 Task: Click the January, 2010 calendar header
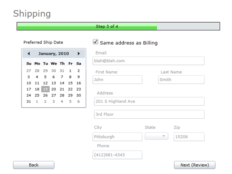[53, 53]
